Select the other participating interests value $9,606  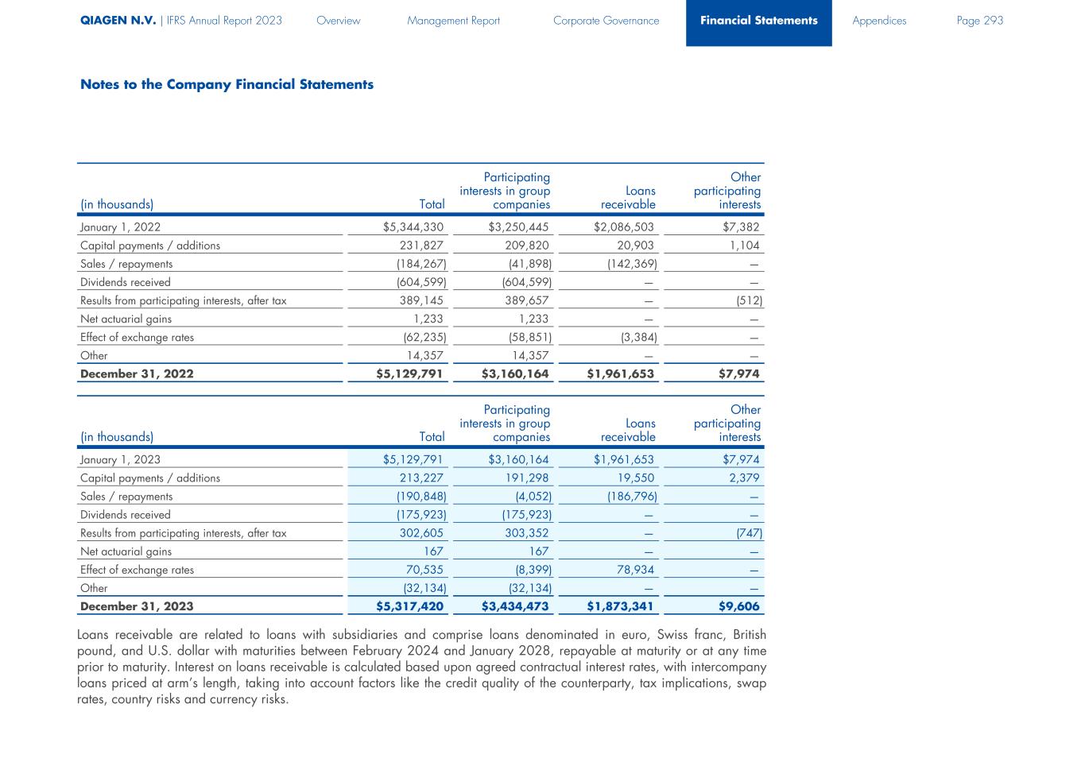tap(738, 606)
